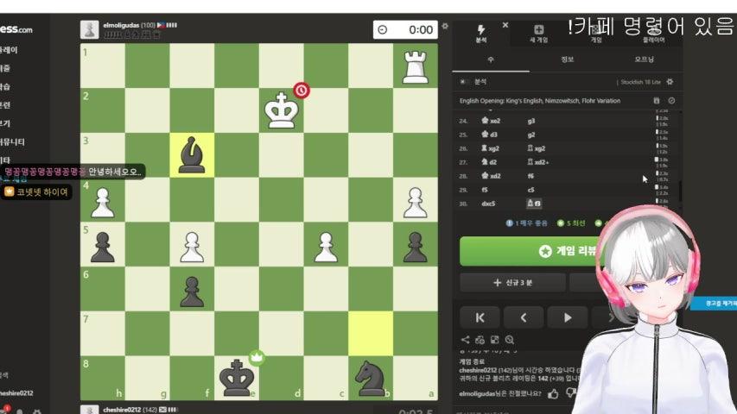Select move 28 f6 in move list
The image size is (737, 414).
tap(531, 176)
